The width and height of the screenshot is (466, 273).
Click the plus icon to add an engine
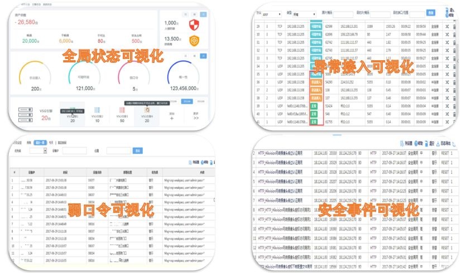pos(171,118)
